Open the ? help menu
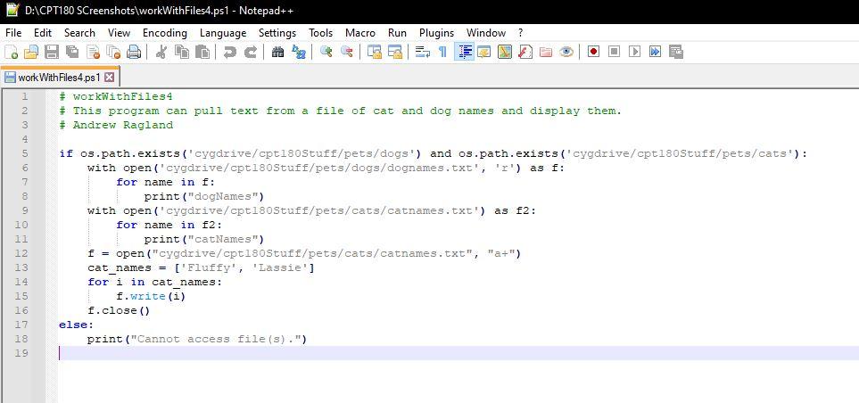The image size is (859, 403). (x=520, y=33)
